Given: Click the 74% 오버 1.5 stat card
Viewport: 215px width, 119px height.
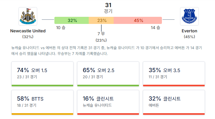Looking at the screenshot, I should click(42, 74).
